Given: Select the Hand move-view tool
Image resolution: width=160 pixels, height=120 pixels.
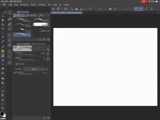Looking at the screenshot, I should coord(3,20).
